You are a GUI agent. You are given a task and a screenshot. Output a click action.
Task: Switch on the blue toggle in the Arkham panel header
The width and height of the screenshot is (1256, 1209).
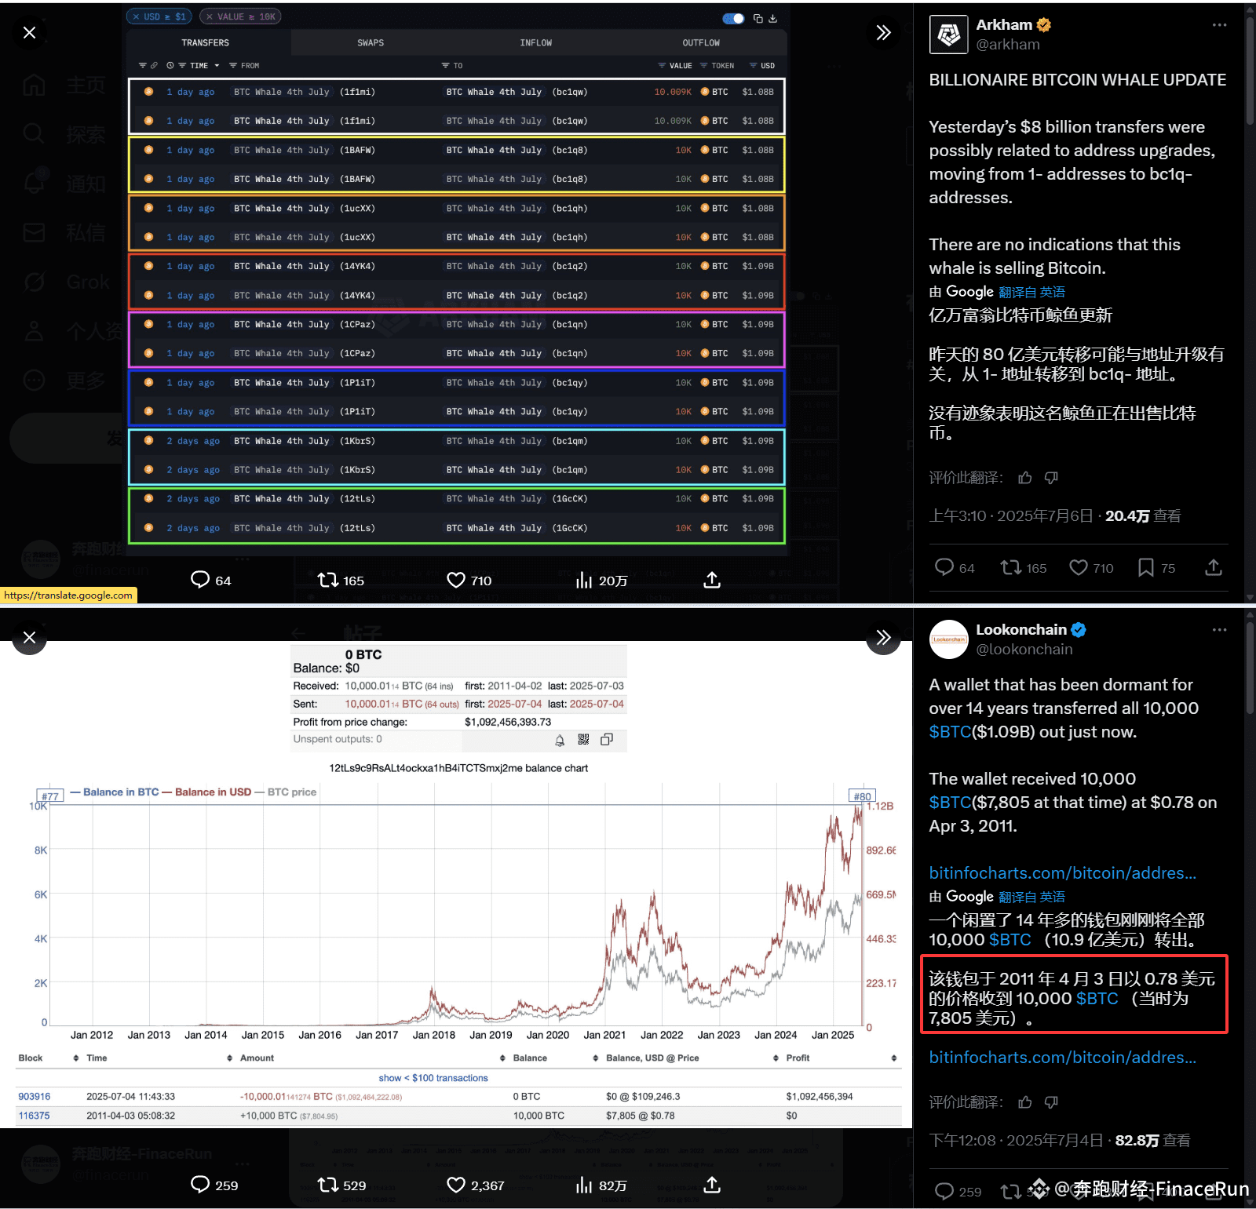coord(734,18)
